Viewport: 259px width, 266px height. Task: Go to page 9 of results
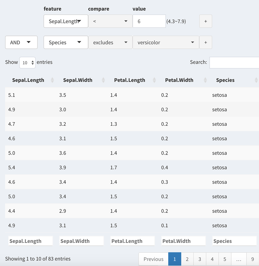tap(252, 259)
